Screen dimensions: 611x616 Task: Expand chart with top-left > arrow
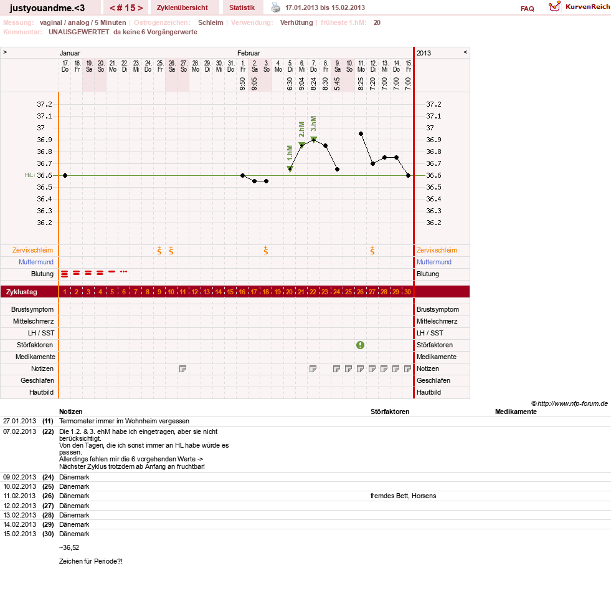[x=5, y=52]
